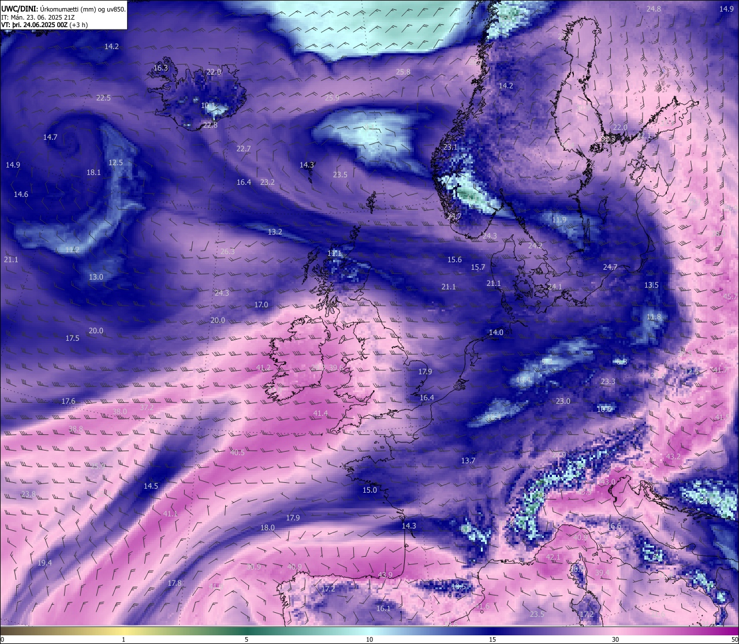Click the map value '14.5'

point(151,486)
